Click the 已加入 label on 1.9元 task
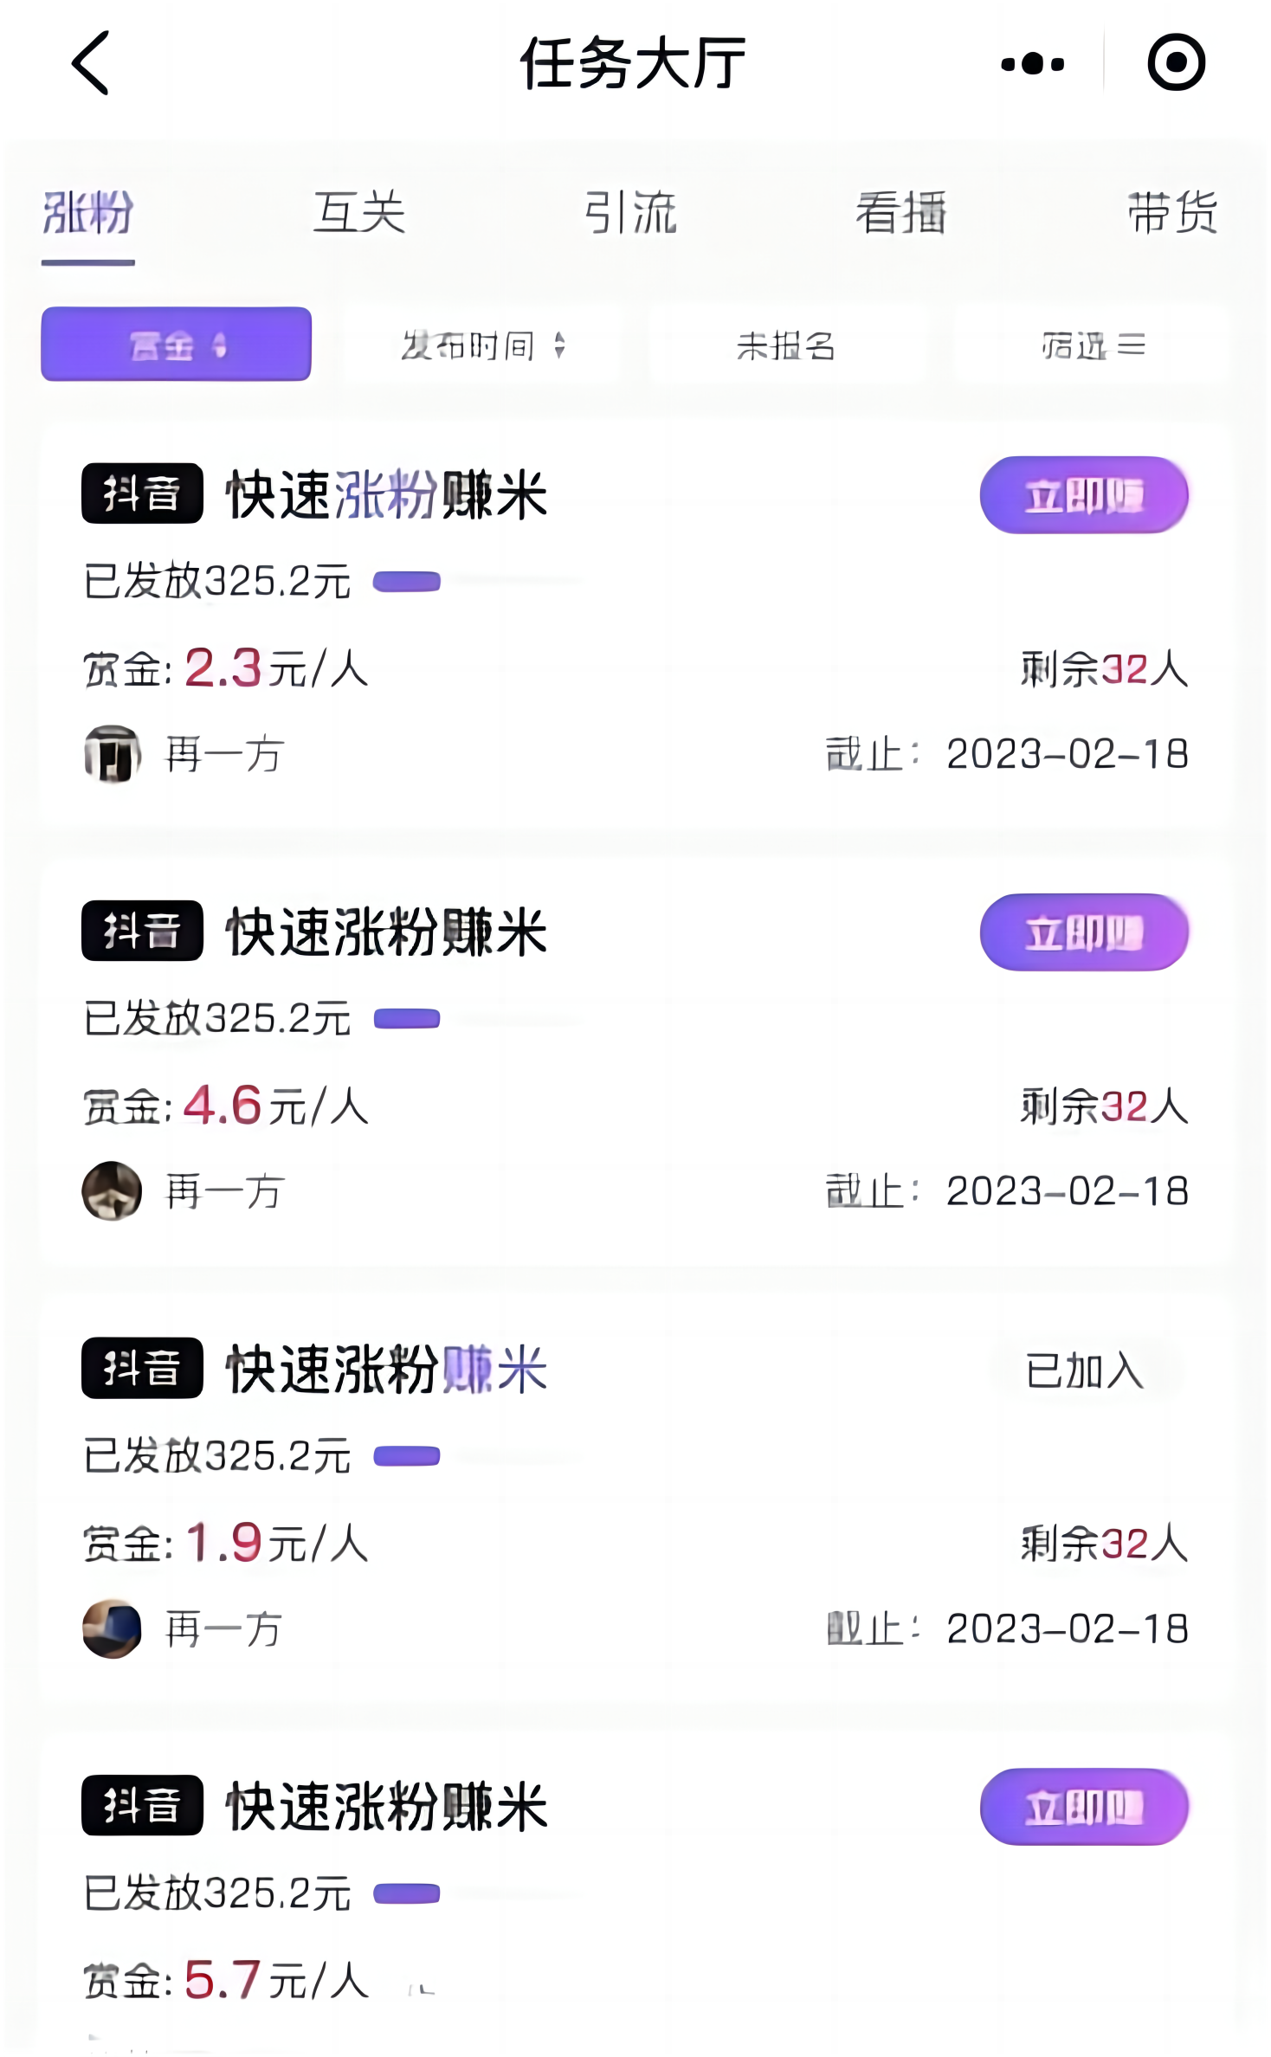This screenshot has width=1271, height=2057. (1084, 1370)
